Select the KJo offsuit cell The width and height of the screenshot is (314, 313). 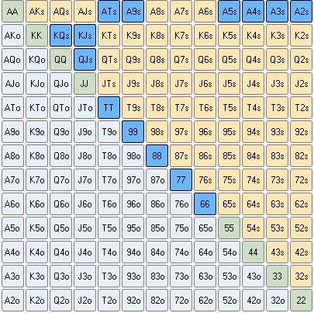coord(36,83)
